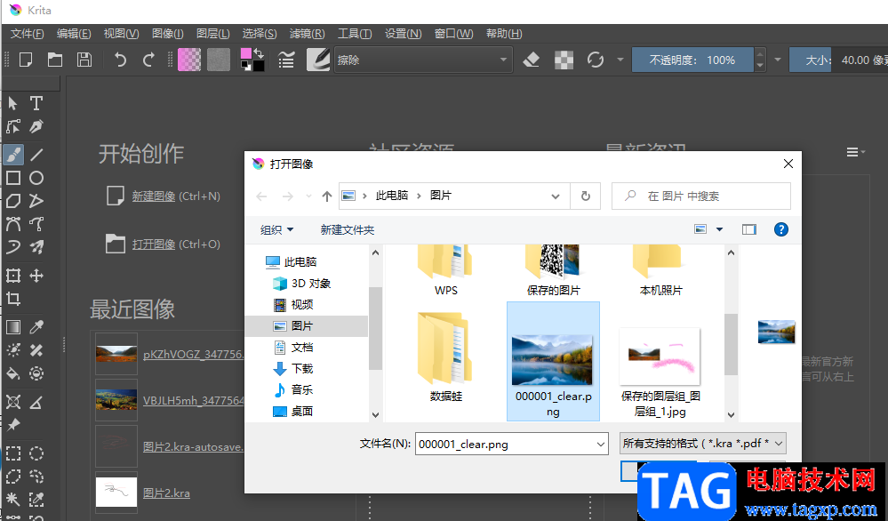The image size is (888, 521).
Task: Click the Undo arrow in toolbar
Action: 119,60
